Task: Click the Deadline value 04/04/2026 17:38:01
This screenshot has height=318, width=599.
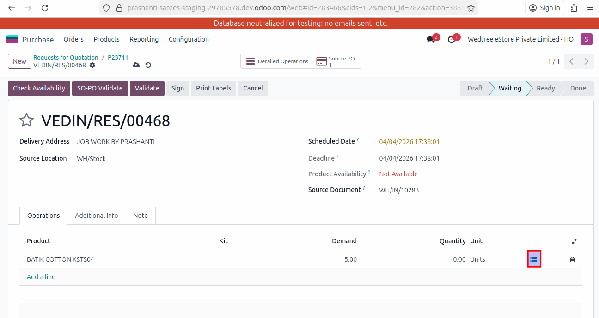Action: (x=409, y=158)
